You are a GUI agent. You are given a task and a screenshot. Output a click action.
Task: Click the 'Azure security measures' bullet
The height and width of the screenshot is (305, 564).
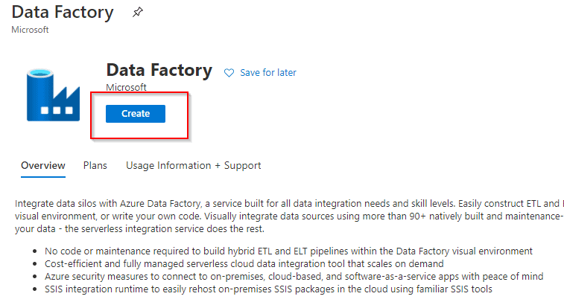pos(293,276)
